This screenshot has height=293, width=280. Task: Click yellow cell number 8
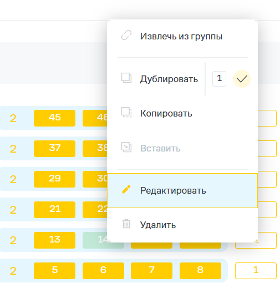click(200, 271)
